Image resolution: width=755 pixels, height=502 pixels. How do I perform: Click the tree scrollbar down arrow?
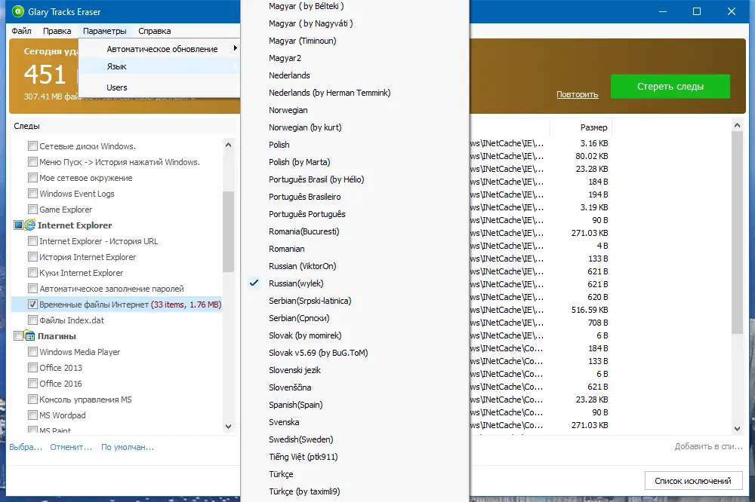[228, 426]
